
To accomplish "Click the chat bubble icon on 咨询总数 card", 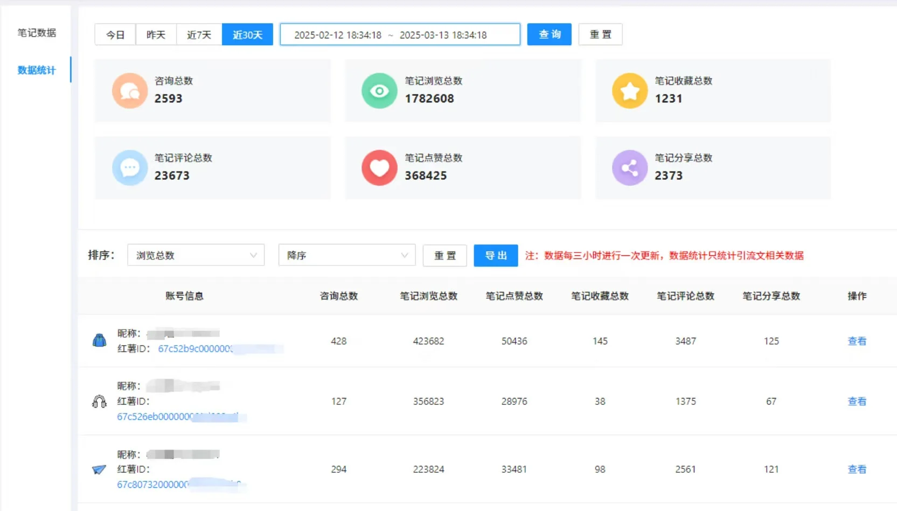I will (x=129, y=90).
